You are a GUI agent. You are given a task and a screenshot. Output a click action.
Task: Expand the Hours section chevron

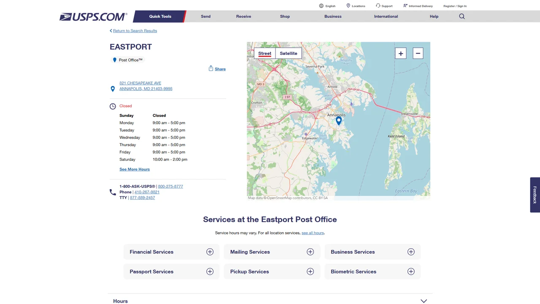pos(424,301)
